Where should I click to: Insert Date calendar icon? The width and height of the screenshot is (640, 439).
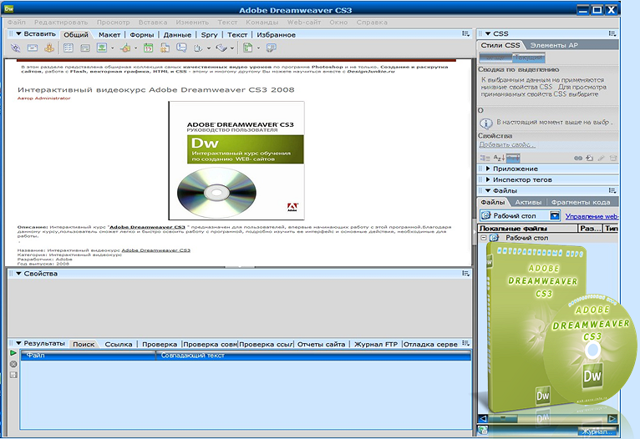tap(148, 48)
